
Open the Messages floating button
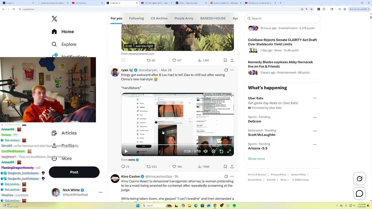360,193
